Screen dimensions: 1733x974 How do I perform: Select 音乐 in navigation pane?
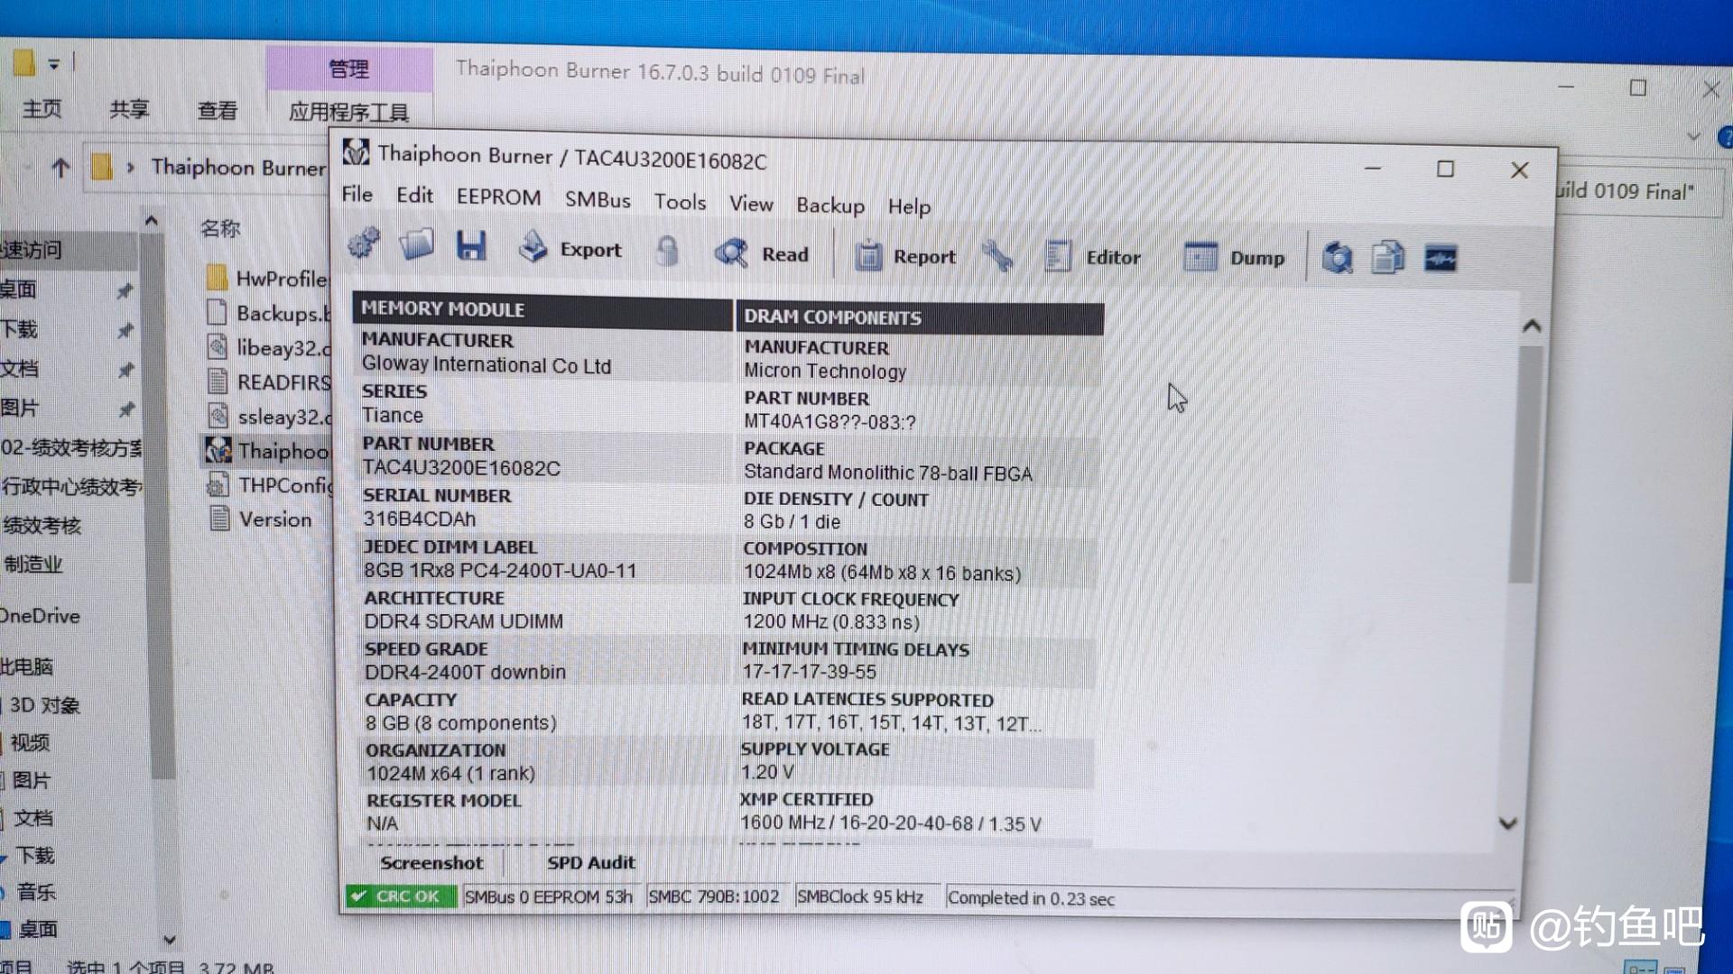(x=36, y=892)
